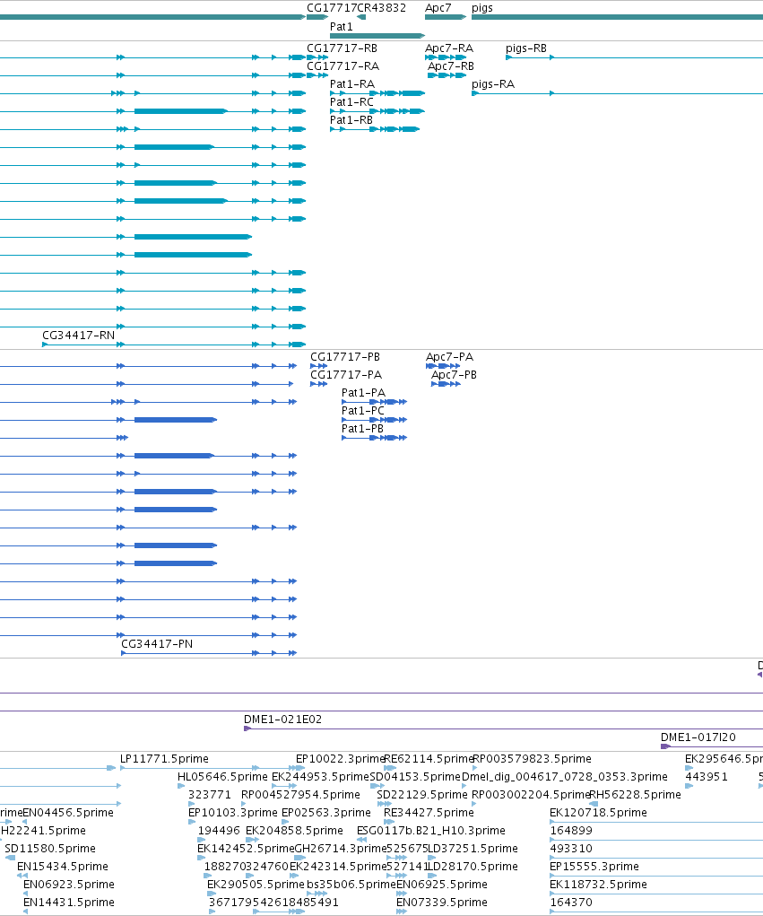
Task: Click the Apc7-PA protein label
Action: tap(449, 357)
